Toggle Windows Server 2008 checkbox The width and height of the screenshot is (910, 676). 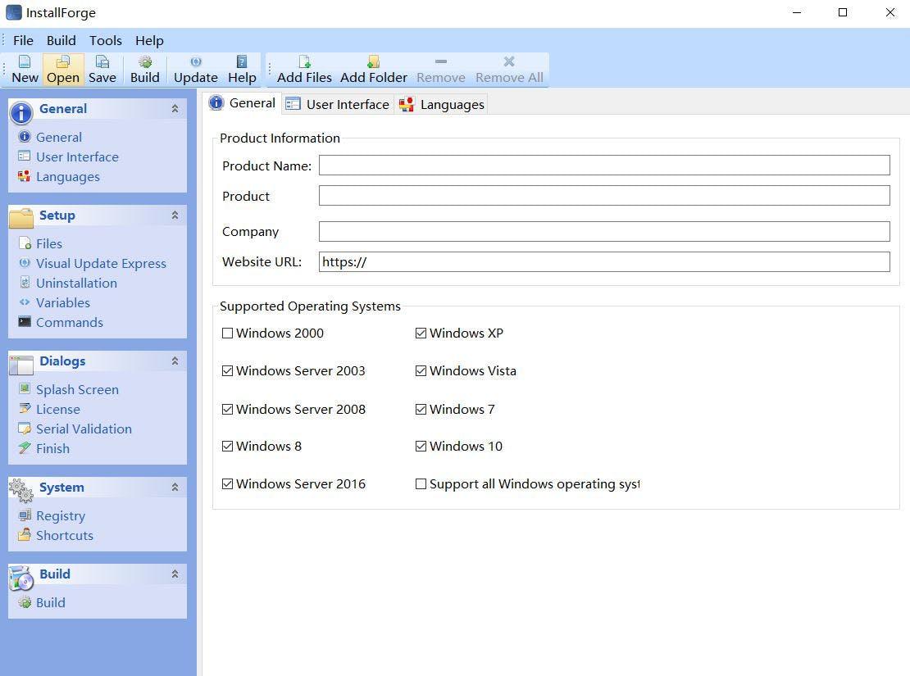coord(228,409)
